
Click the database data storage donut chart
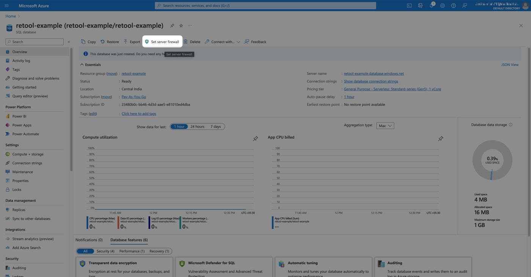[x=492, y=160]
